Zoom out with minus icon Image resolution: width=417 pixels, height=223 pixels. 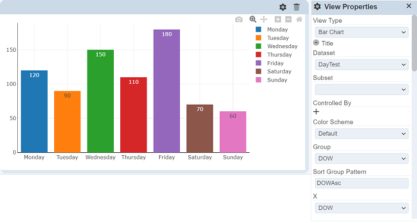tap(288, 19)
